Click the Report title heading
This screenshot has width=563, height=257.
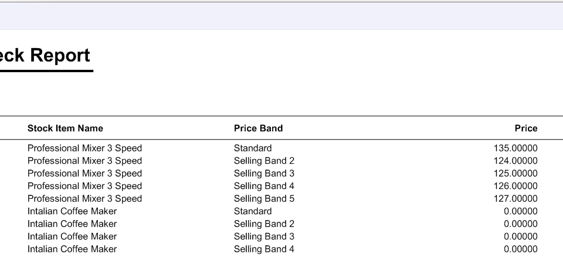45,56
